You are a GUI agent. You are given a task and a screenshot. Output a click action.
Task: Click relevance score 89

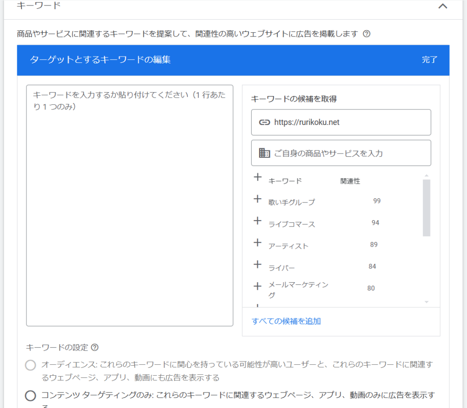[x=374, y=244]
